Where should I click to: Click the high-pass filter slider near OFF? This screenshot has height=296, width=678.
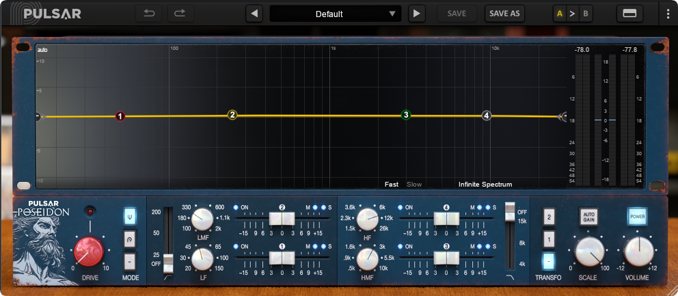point(167,264)
